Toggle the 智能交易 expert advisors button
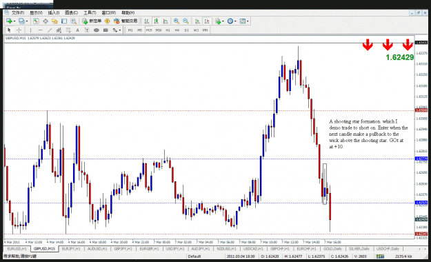The height and width of the screenshot is (262, 431). click(126, 21)
